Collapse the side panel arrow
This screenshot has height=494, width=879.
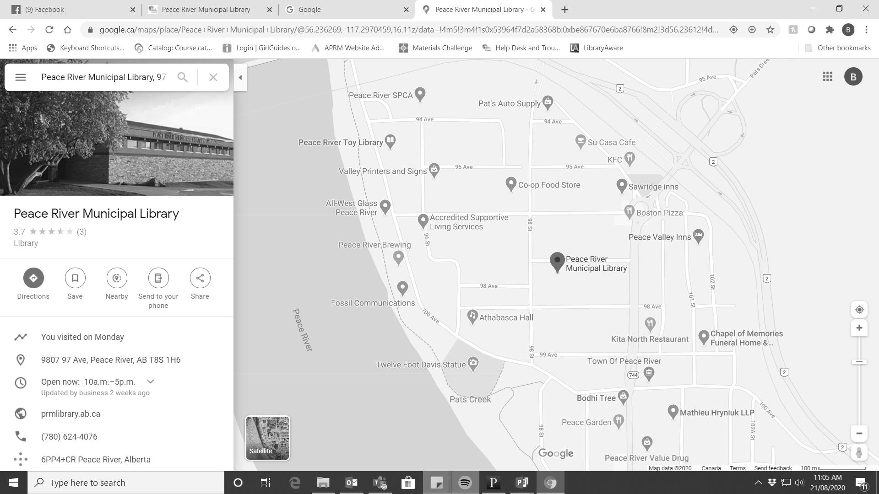[240, 78]
